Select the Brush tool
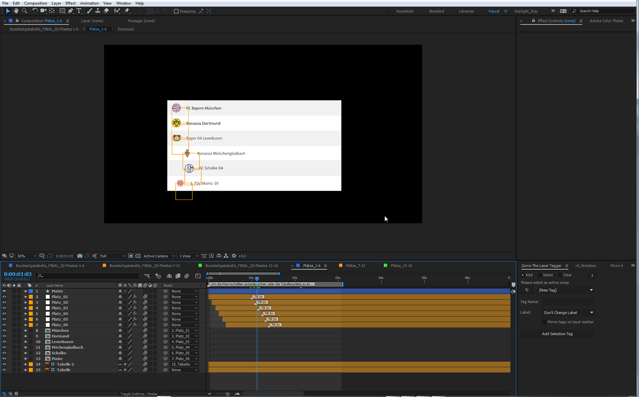Screen dimensions: 639x397 (89, 11)
